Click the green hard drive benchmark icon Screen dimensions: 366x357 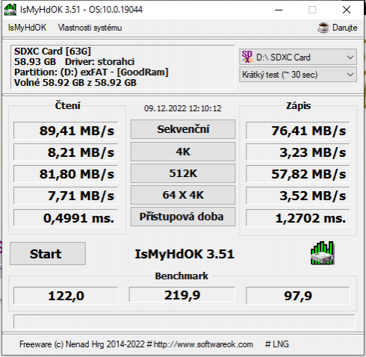coord(322,253)
